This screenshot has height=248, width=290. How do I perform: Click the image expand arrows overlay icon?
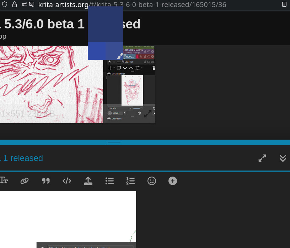(148, 114)
